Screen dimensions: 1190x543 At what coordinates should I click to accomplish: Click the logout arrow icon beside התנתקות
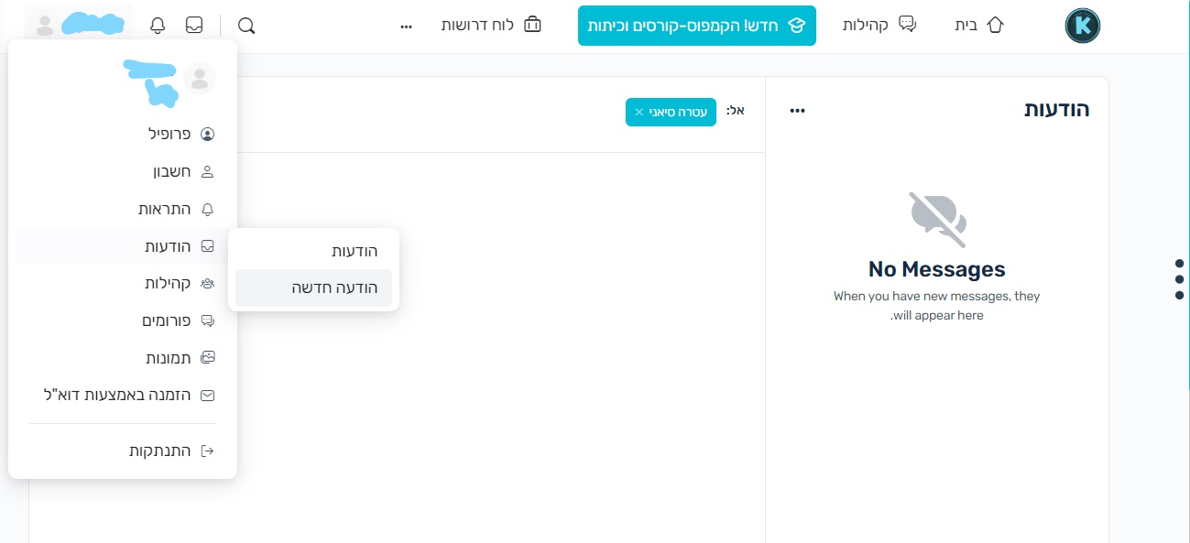coord(207,450)
